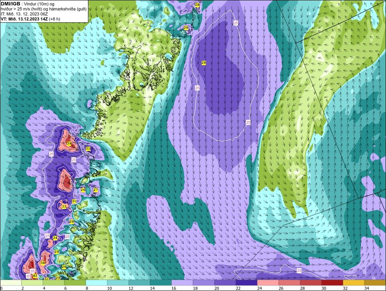Image resolution: width=386 pixels, height=291 pixels.
Task: Click the 25 label on bottom-right offshore contour
Action: click(x=299, y=271)
